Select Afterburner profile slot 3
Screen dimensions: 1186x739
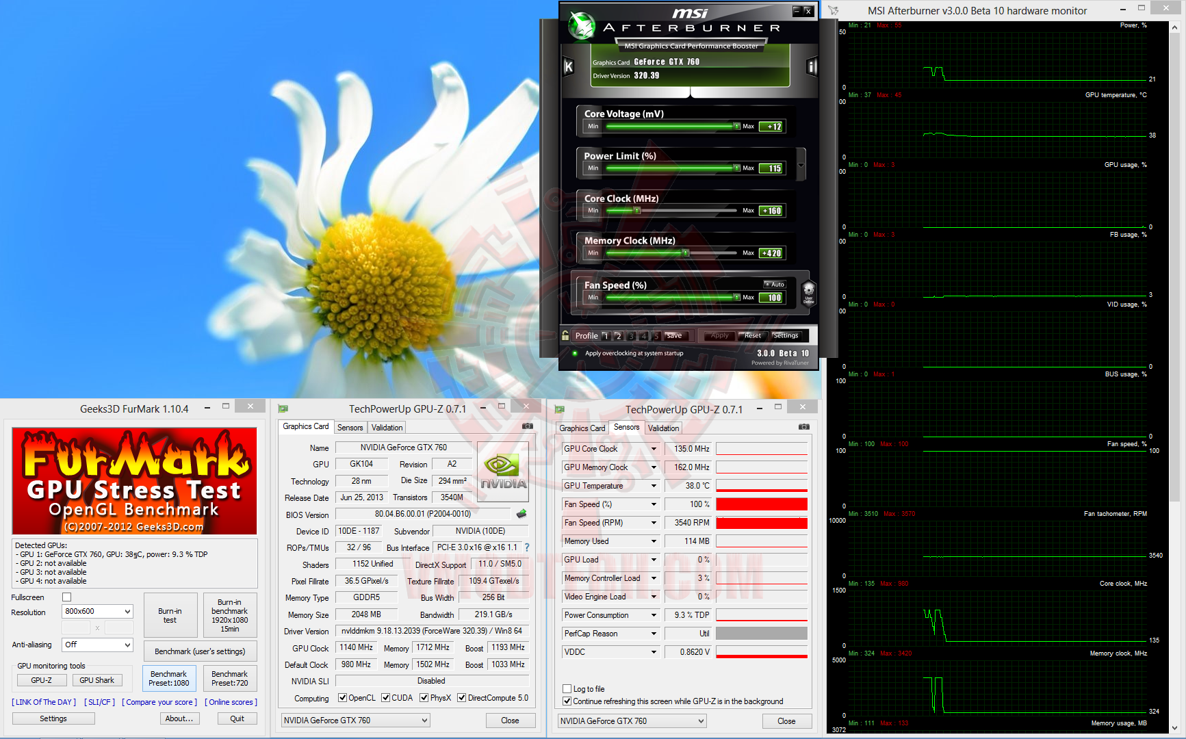pos(632,336)
